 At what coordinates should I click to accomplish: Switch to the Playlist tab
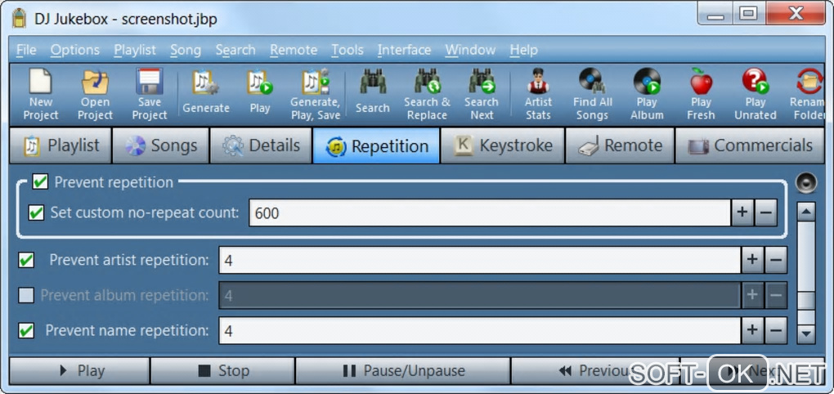click(61, 146)
